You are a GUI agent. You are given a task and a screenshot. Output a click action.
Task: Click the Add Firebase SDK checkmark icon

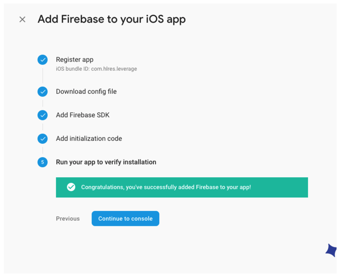(x=43, y=115)
